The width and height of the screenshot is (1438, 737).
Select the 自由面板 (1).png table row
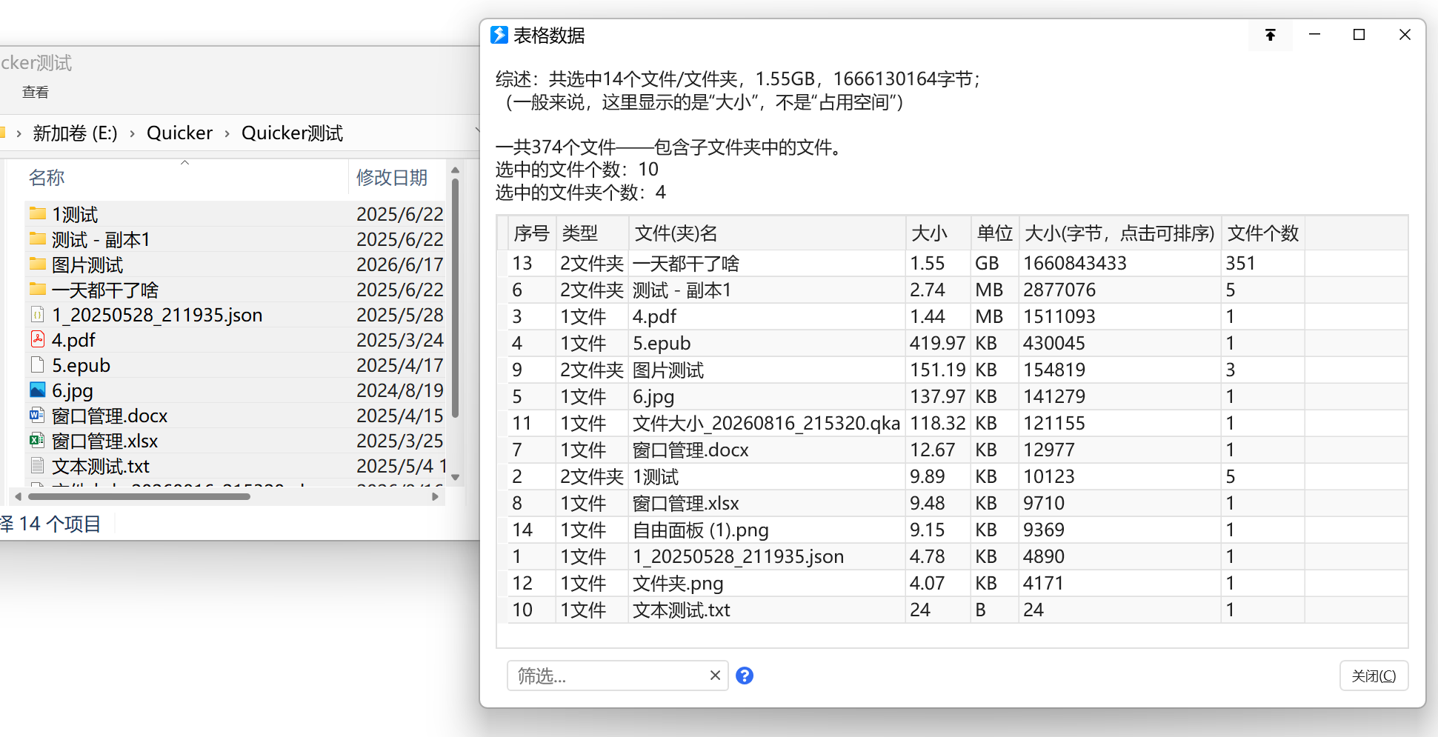click(953, 530)
